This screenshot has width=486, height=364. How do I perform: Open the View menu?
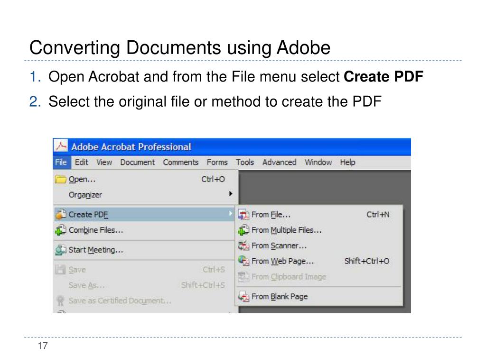coord(104,162)
